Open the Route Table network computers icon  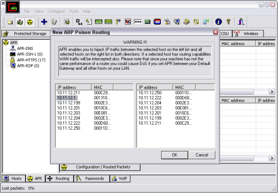(x=177, y=22)
